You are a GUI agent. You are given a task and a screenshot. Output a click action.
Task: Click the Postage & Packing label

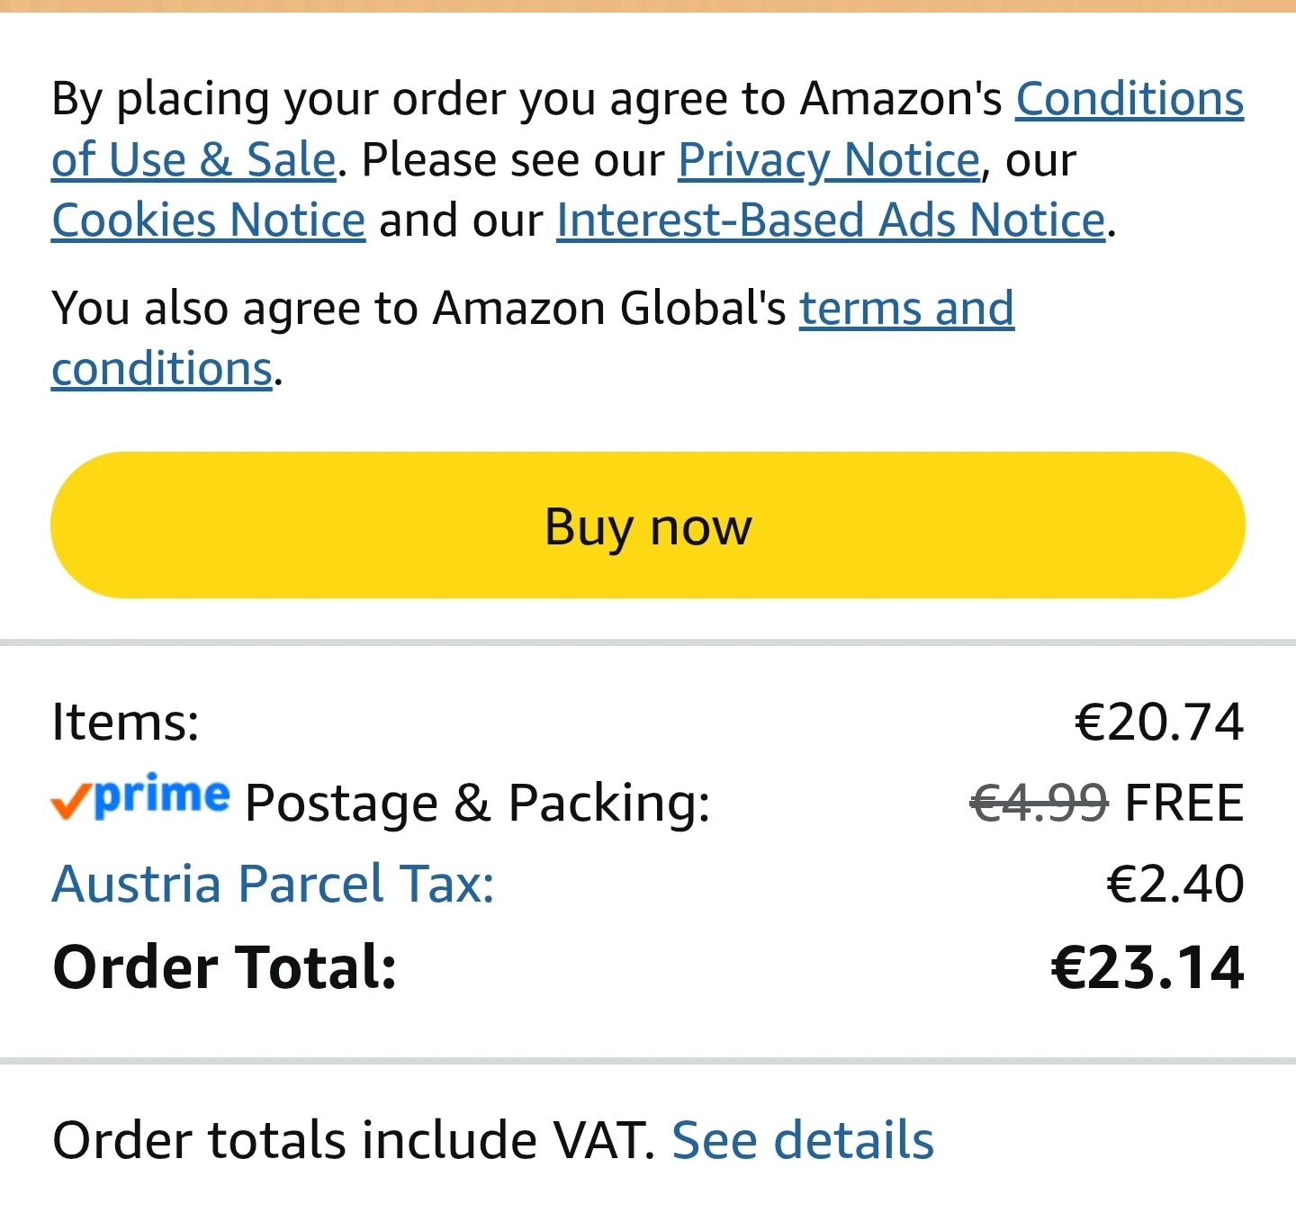click(x=477, y=804)
